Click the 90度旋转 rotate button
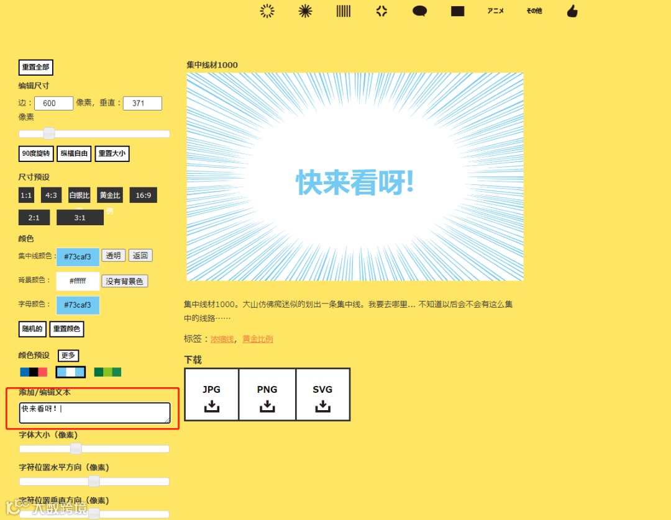The height and width of the screenshot is (520, 671). coord(36,153)
